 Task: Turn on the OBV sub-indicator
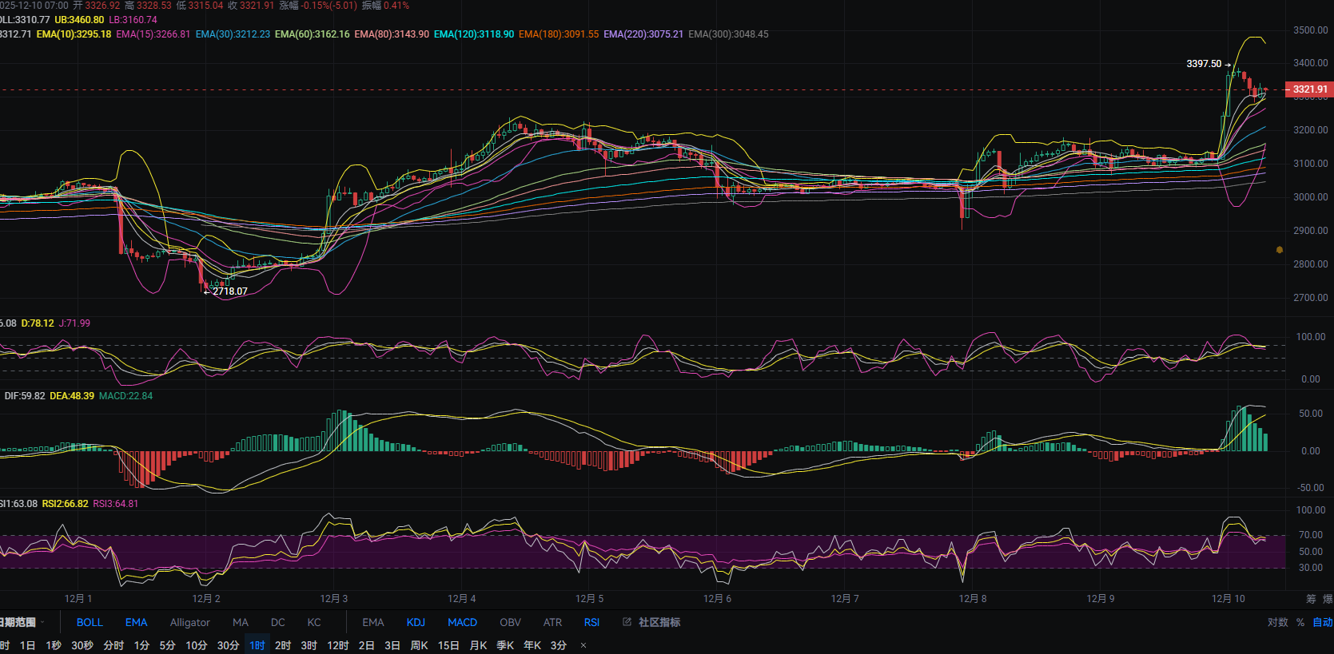click(510, 622)
